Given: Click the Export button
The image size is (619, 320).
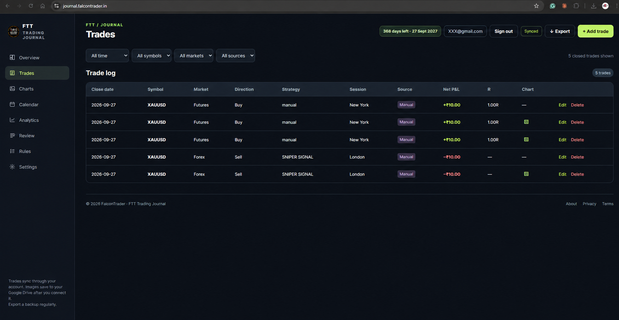Looking at the screenshot, I should 560,31.
